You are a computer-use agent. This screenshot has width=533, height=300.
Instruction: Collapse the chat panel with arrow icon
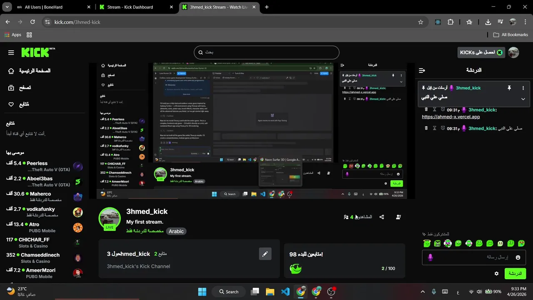422,70
